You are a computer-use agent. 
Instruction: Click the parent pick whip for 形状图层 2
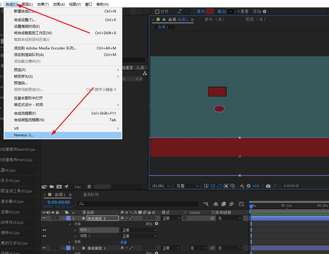click(212, 218)
